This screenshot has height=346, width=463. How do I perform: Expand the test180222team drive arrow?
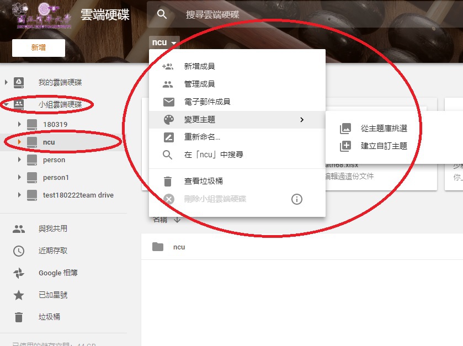(x=19, y=195)
